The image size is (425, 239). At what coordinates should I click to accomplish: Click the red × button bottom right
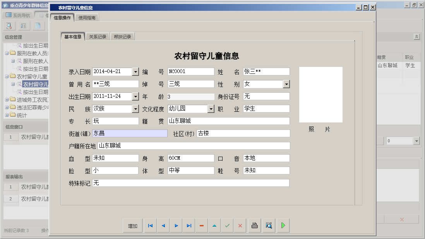click(401, 219)
